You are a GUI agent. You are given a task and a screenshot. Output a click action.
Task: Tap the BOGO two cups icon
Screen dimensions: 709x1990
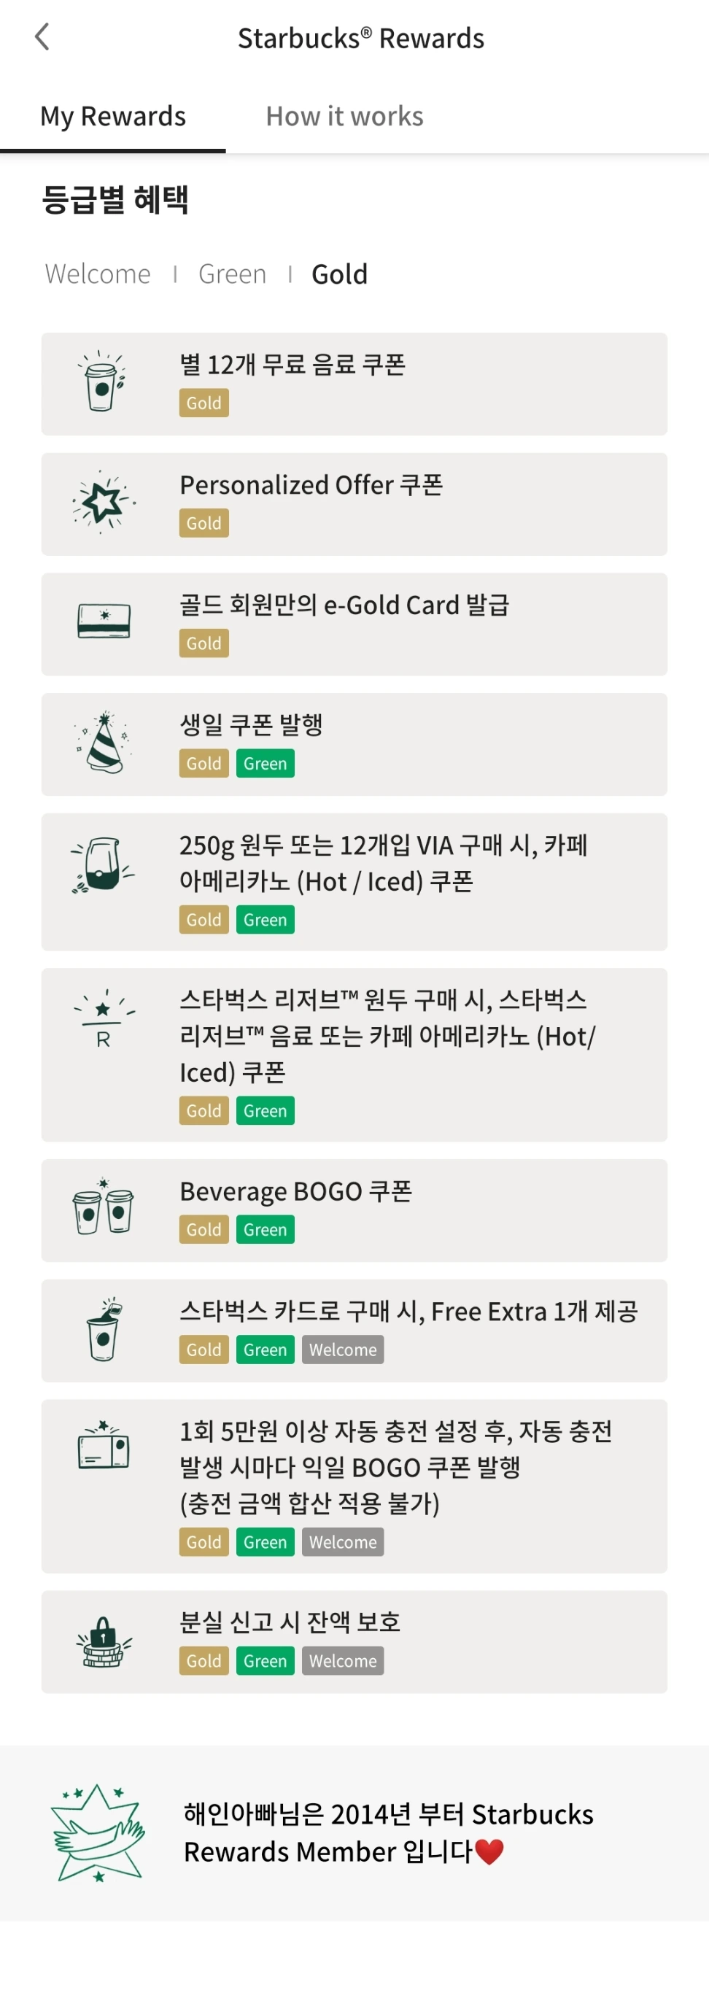(104, 1207)
